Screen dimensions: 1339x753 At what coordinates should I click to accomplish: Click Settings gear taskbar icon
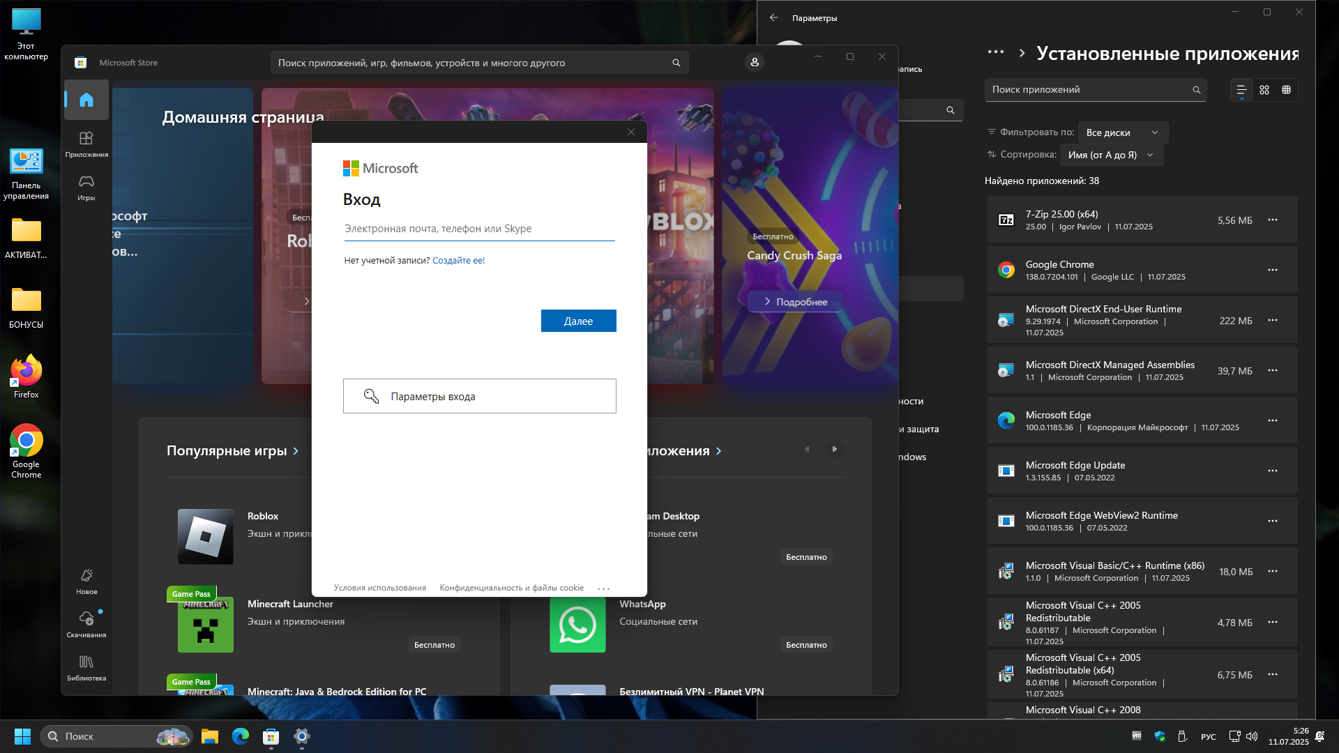[x=302, y=736]
